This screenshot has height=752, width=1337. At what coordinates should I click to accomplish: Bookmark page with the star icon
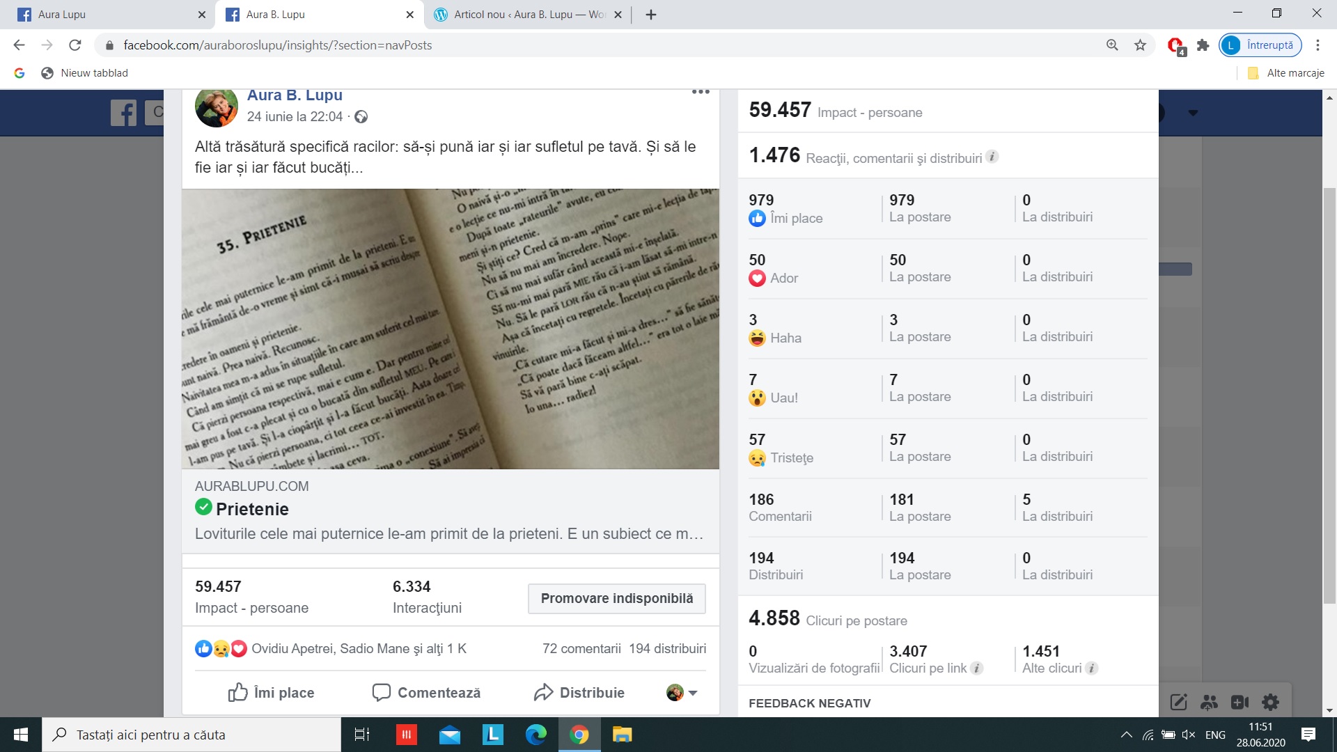(1140, 45)
